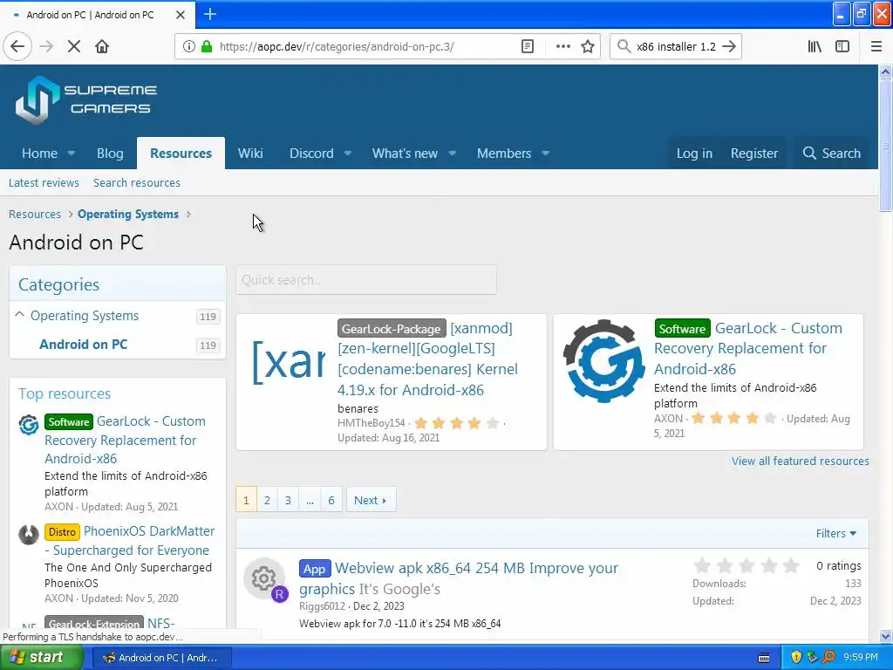Viewport: 893px width, 670px height.
Task: Select Android on PC category item
Action: [x=83, y=345]
